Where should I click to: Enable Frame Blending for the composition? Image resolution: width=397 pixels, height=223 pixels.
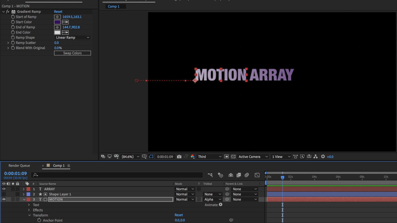point(239,175)
